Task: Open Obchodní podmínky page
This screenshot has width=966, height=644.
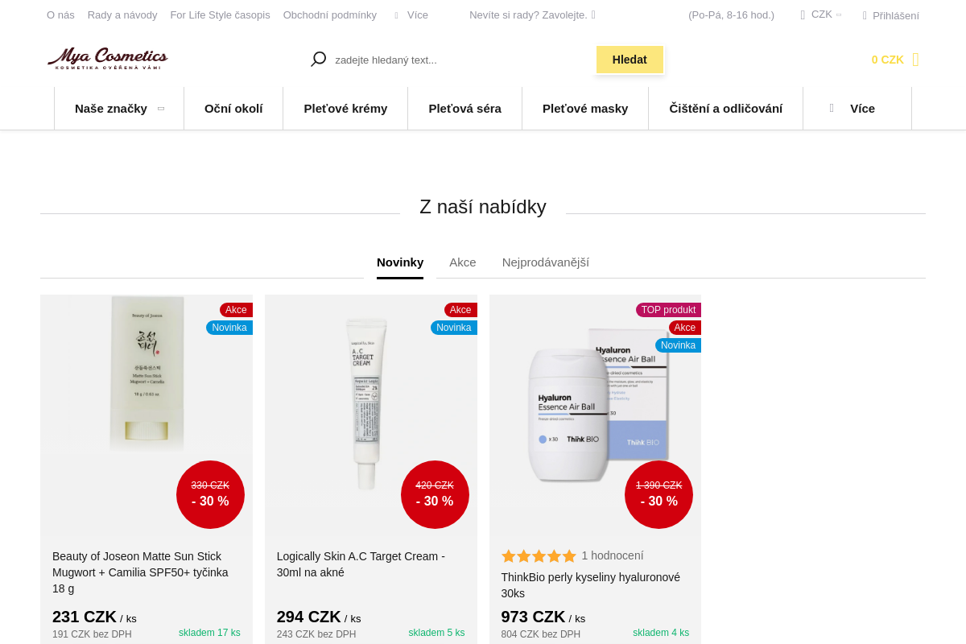Action: 330,15
